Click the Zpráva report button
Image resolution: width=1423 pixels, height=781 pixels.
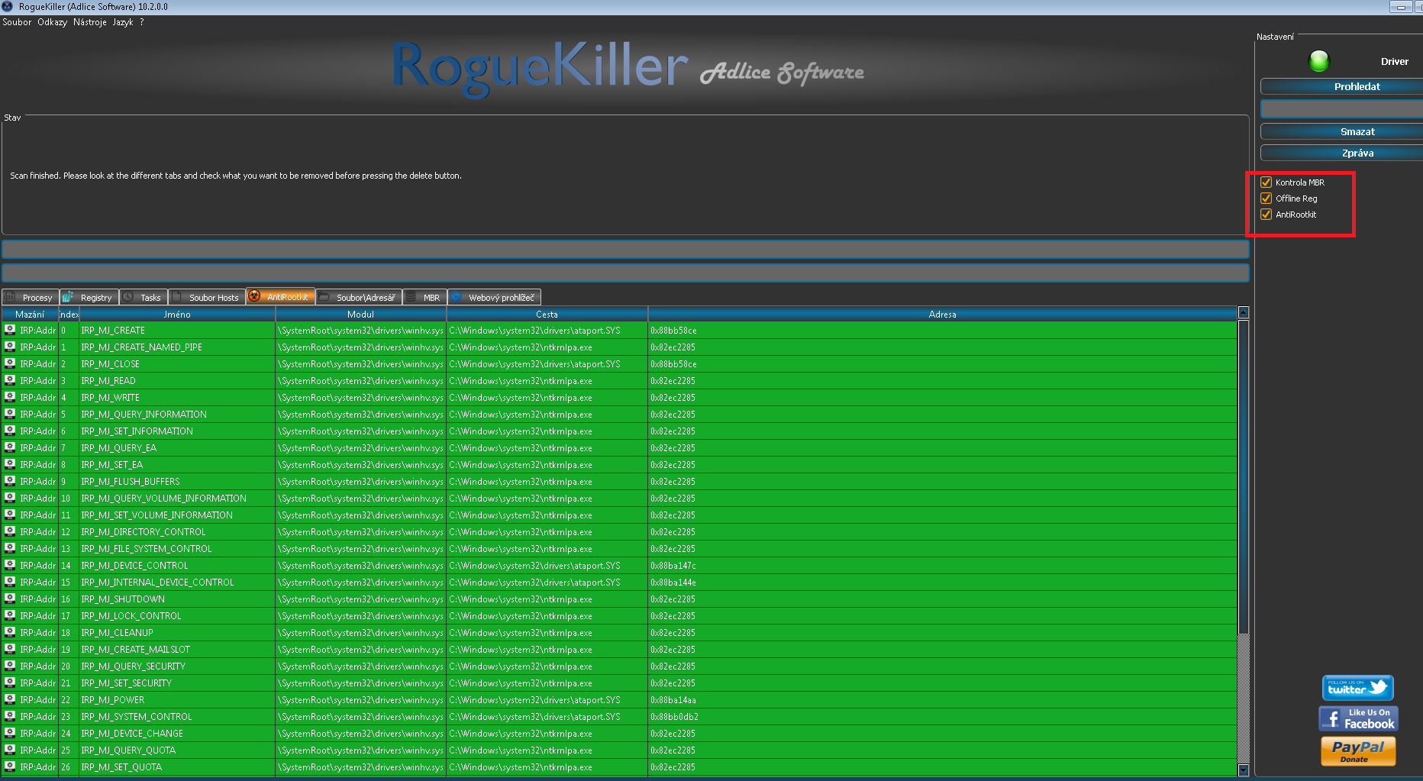1341,153
